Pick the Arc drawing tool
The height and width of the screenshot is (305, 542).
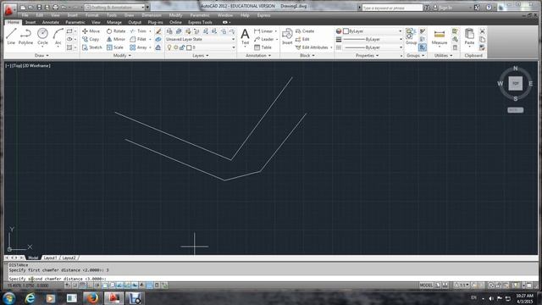click(58, 36)
